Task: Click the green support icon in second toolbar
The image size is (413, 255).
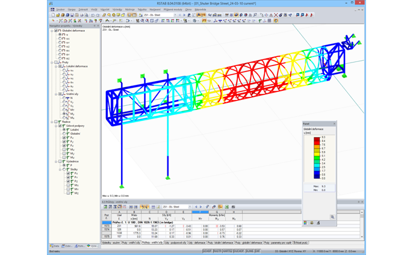Action: (x=260, y=20)
